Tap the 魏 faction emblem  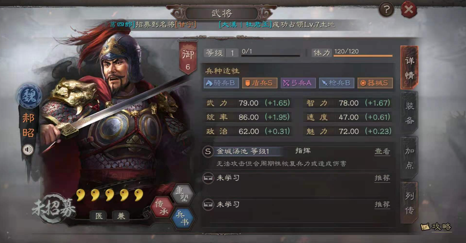[x=29, y=95]
